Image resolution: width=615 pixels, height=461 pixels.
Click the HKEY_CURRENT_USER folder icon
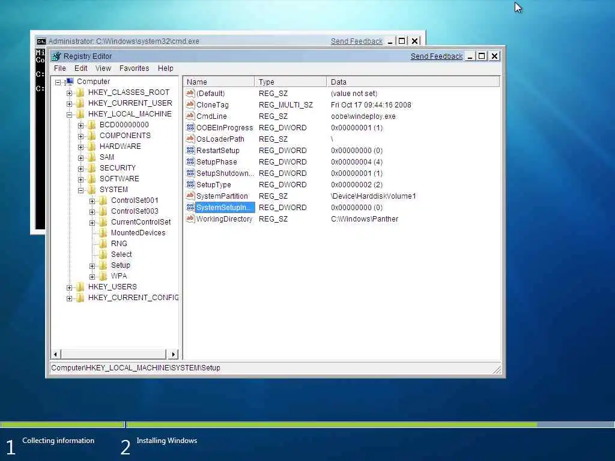point(80,103)
